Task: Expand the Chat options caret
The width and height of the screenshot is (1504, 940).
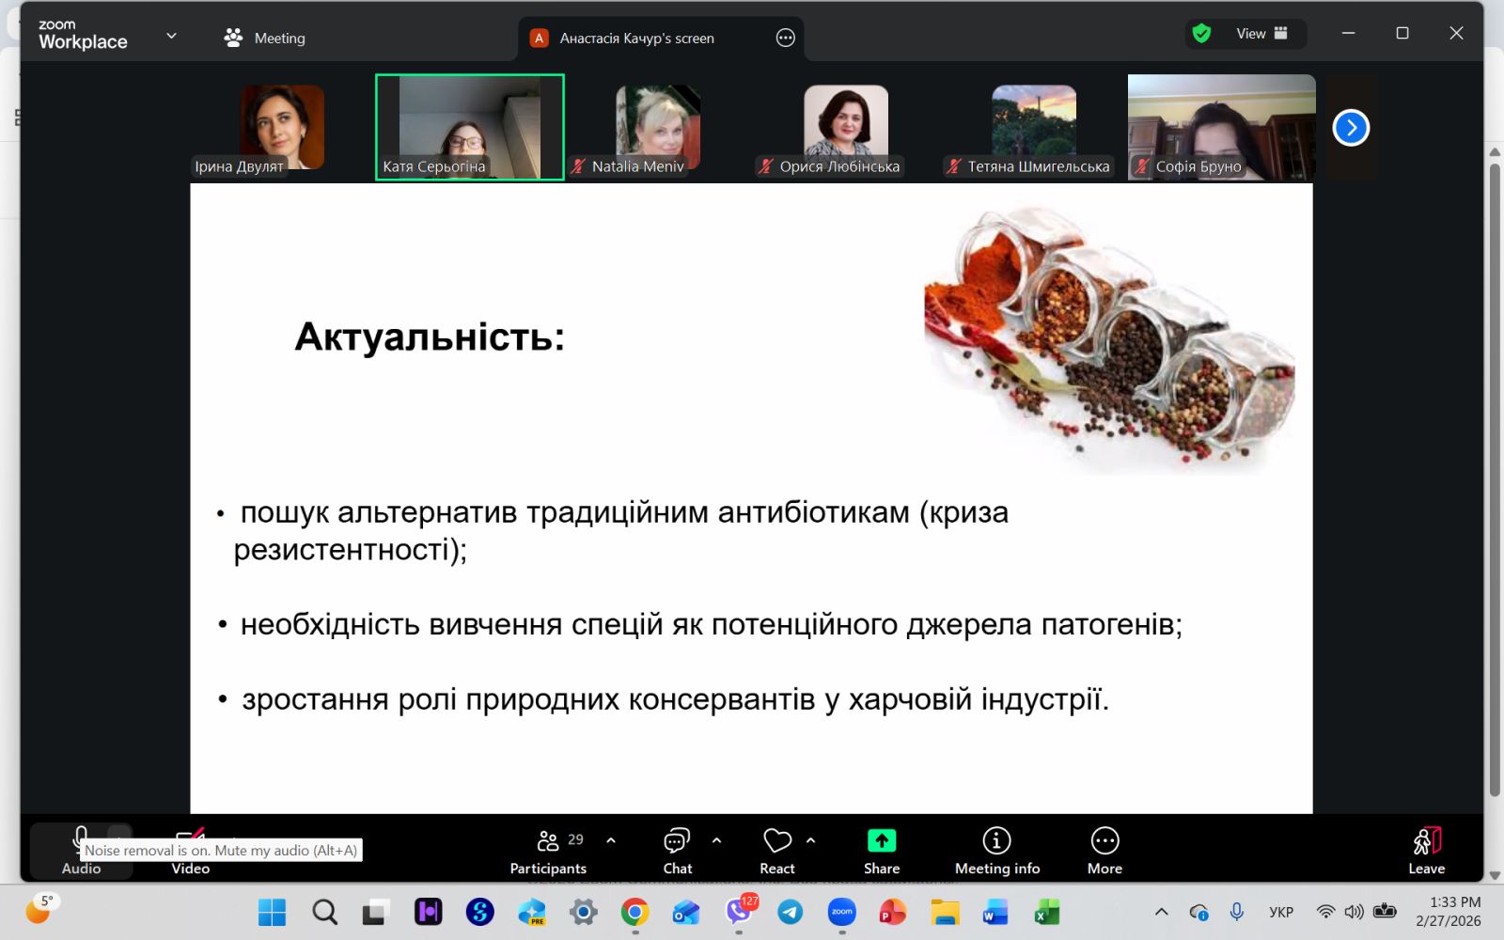Action: [x=717, y=840]
